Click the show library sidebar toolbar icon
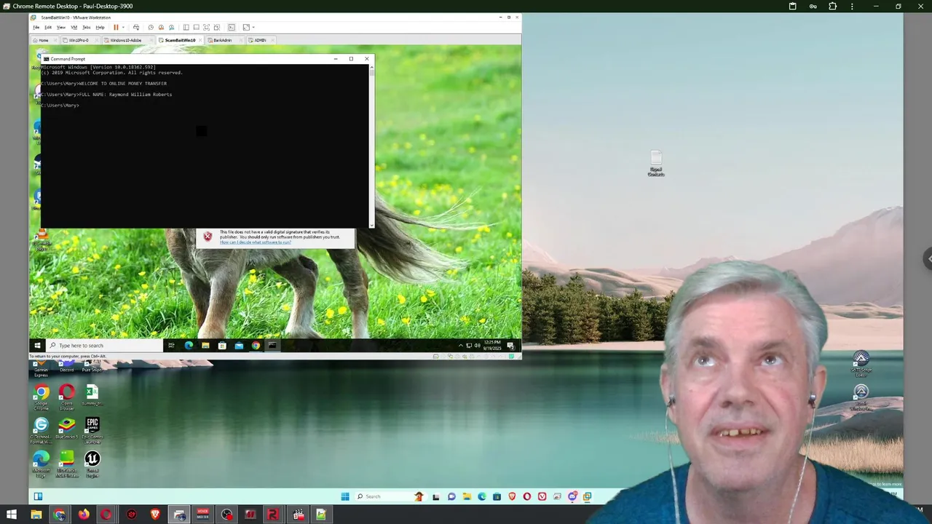932x524 pixels. click(x=186, y=28)
